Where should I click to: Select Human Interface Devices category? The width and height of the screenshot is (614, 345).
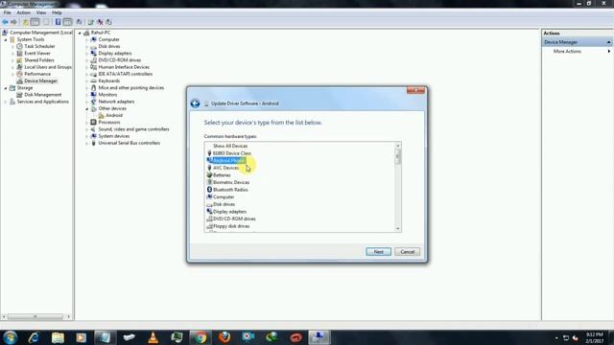124,67
